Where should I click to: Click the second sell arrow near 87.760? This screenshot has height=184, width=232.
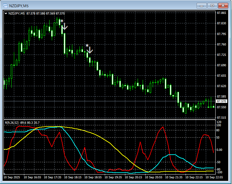[x=90, y=50]
